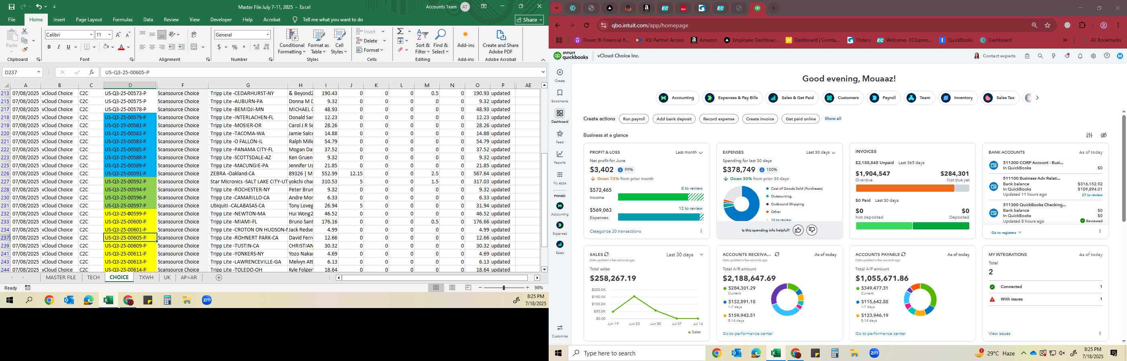Click Increase Font Size icon in Excel
This screenshot has height=361, width=1127.
pos(118,34)
